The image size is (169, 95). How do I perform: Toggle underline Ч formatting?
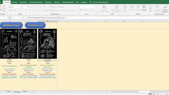[x=16, y=10]
